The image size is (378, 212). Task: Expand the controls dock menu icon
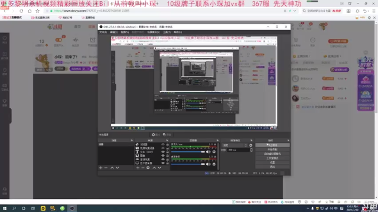click(x=288, y=140)
